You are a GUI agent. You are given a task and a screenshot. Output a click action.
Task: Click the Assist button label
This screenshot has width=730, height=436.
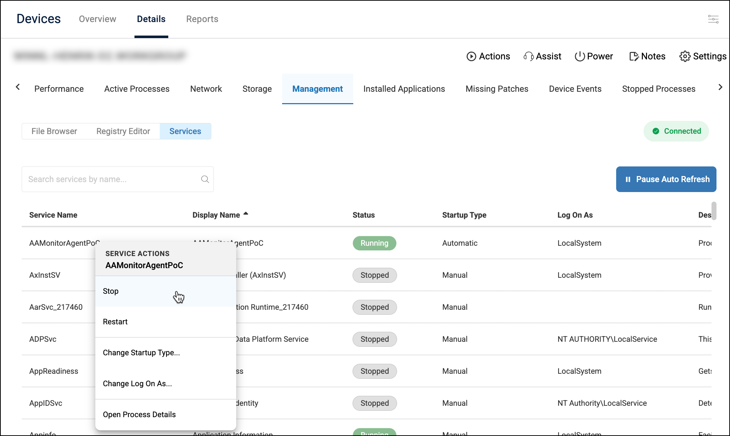pyautogui.click(x=549, y=57)
